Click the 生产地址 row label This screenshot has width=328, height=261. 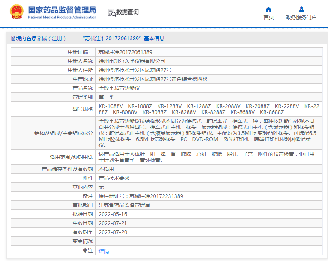pos(83,79)
